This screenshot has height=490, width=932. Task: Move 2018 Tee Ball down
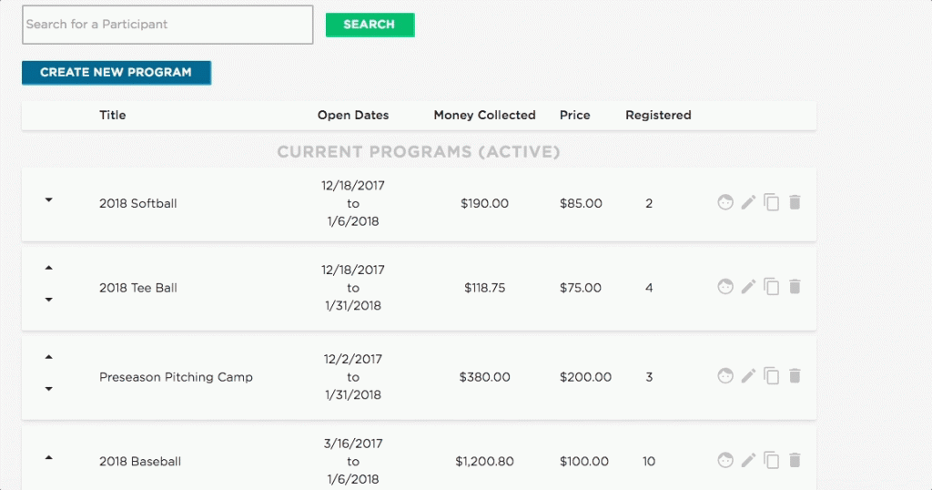pyautogui.click(x=49, y=300)
